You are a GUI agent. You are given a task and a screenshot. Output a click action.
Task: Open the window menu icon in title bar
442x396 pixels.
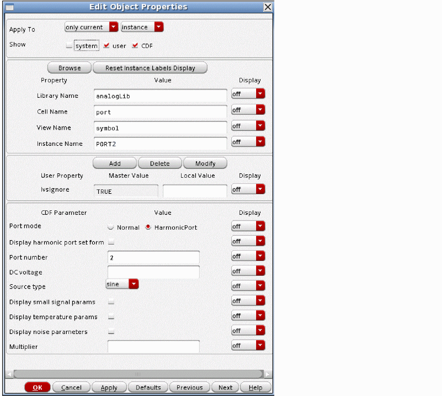point(9,7)
